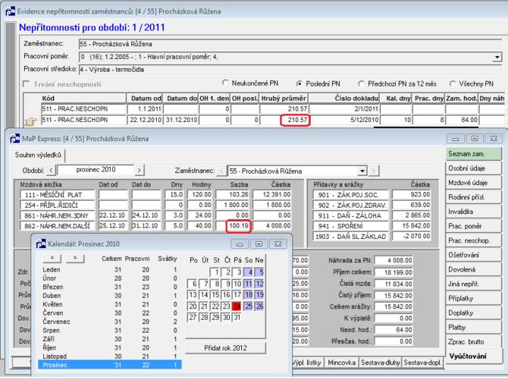Open the Zprac. brutto section
The width and height of the screenshot is (508, 380).
click(473, 342)
